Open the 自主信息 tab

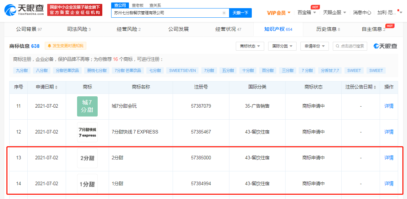pos(374,29)
